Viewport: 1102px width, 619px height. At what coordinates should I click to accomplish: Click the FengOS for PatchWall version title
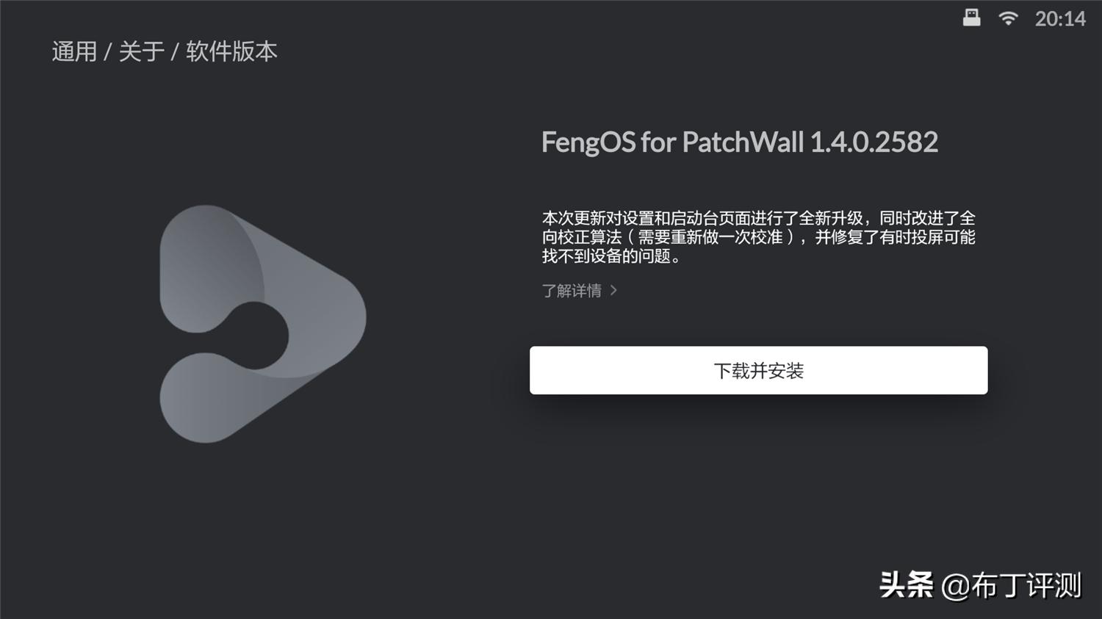[x=674, y=142]
